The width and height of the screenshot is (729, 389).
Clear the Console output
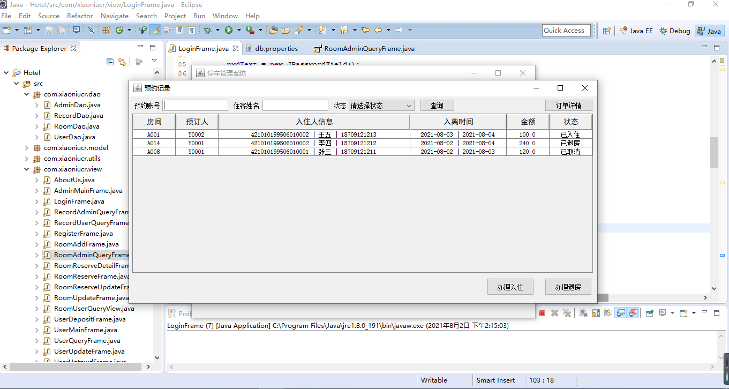(583, 313)
